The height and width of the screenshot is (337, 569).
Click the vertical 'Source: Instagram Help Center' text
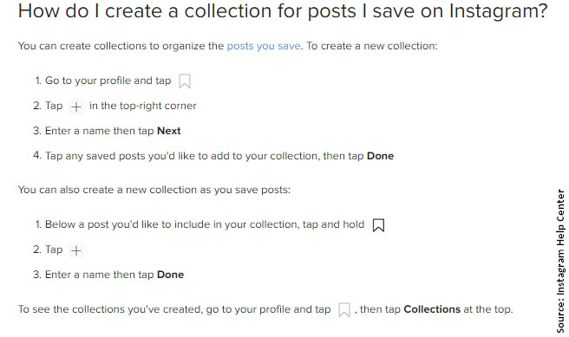click(560, 261)
